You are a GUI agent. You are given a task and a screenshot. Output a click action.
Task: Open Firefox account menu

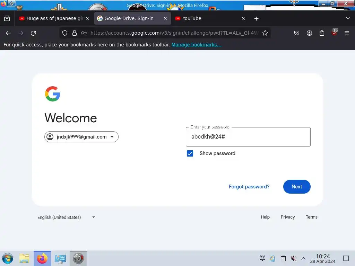point(309,33)
